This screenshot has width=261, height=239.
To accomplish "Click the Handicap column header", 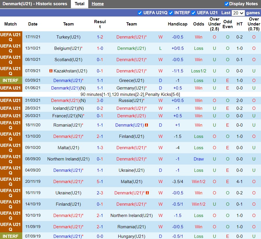I will click(x=177, y=24).
